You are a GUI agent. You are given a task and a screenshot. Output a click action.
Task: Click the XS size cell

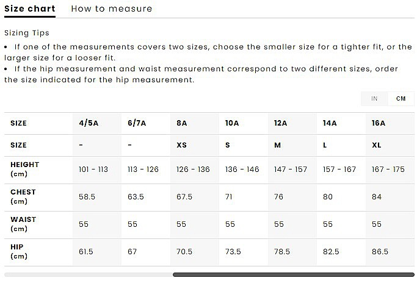tap(182, 146)
